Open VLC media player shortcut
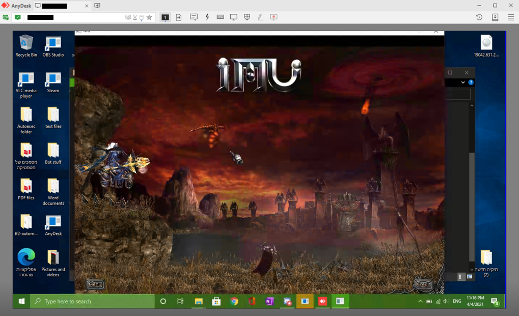Image resolution: width=519 pixels, height=316 pixels. click(26, 85)
